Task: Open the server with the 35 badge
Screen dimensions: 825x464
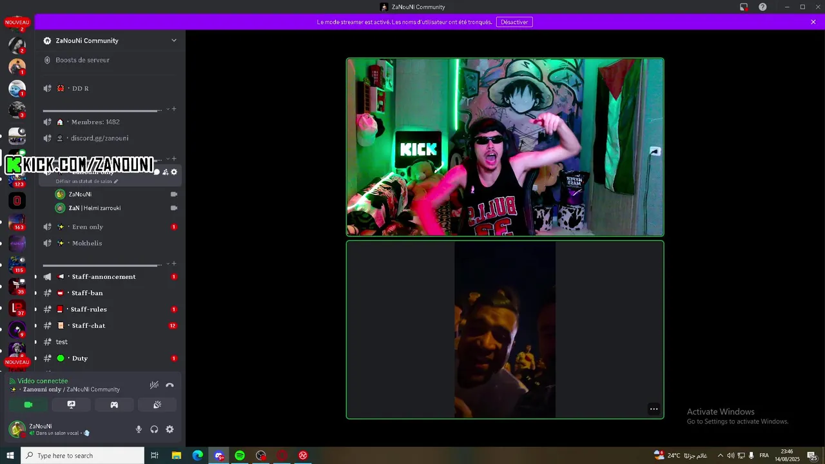Action: pos(17,287)
